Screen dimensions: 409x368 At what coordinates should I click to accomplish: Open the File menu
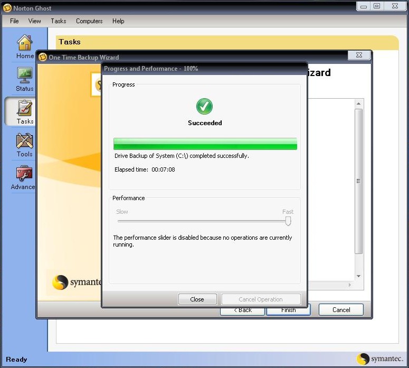click(14, 21)
